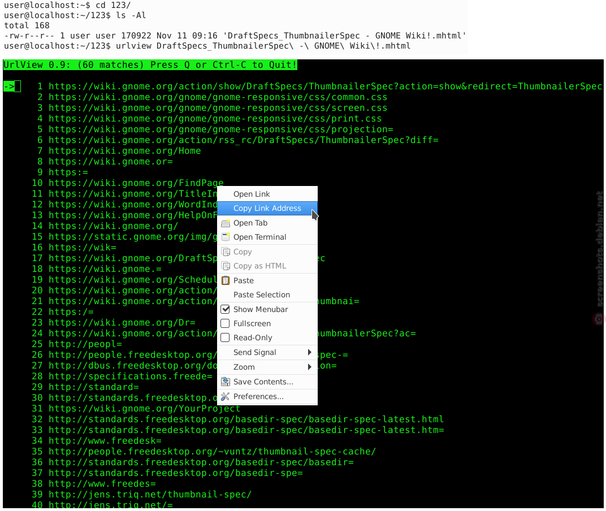Click URL 14 wiki.gnome.org/ entry

point(113,226)
